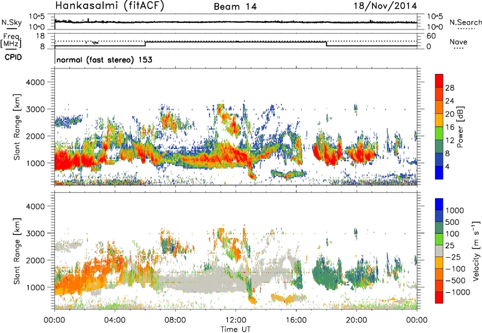The width and height of the screenshot is (482, 333).
Task: Click the -25 value on Velocity colorbar
Action: (x=453, y=257)
